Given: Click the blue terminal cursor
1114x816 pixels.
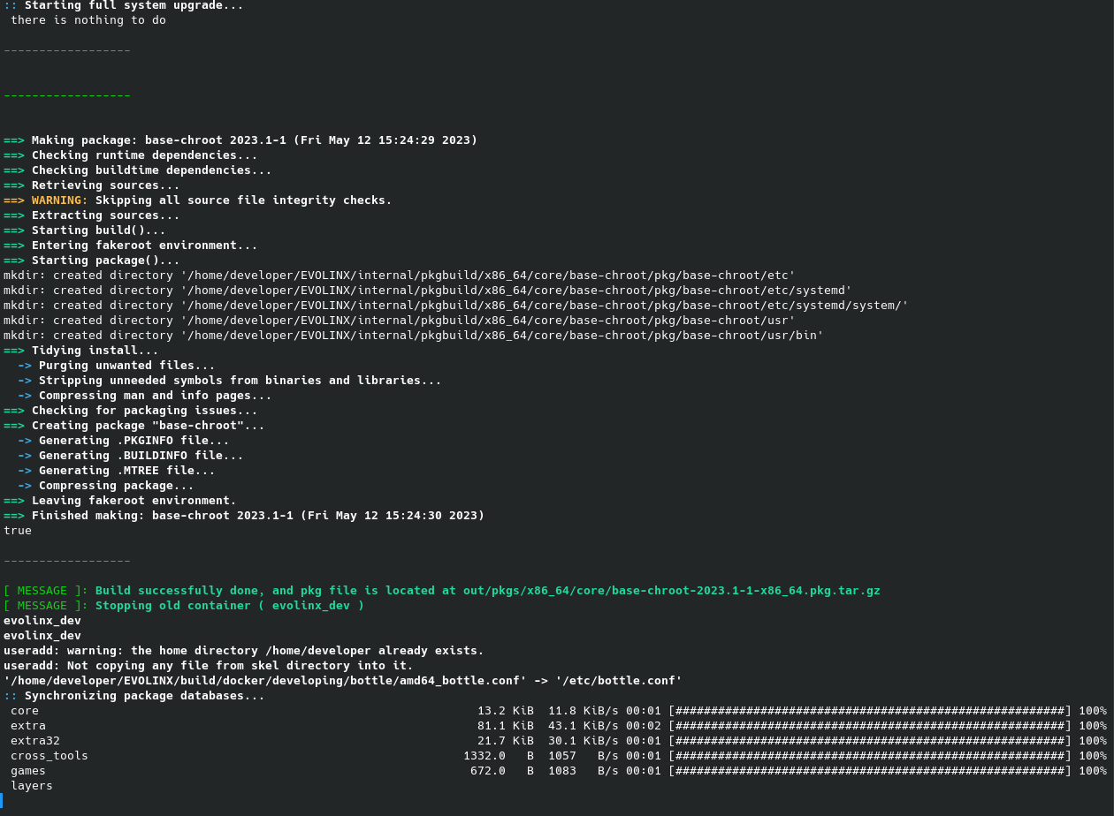Looking at the screenshot, I should coord(2,800).
